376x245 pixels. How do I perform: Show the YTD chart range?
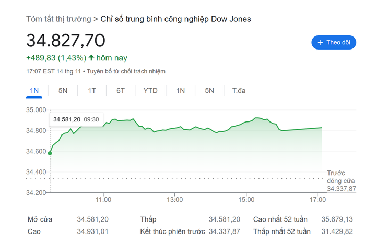[x=150, y=91]
